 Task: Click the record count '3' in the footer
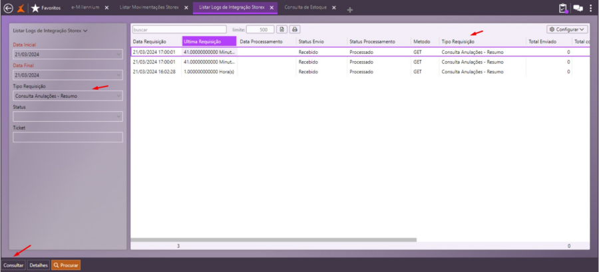pos(178,246)
